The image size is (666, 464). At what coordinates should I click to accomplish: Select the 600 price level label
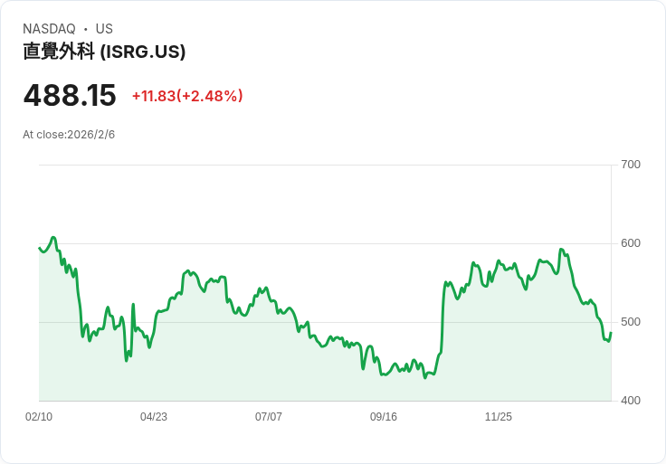click(631, 243)
